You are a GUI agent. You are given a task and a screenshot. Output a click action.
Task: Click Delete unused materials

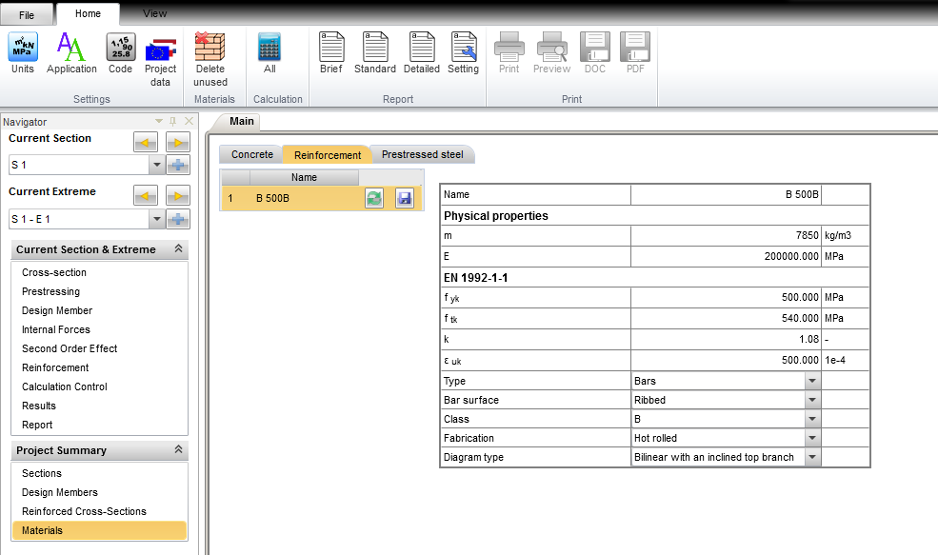coord(210,54)
